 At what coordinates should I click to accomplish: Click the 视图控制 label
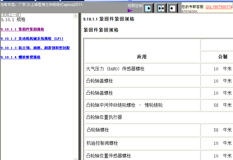pos(135,6)
